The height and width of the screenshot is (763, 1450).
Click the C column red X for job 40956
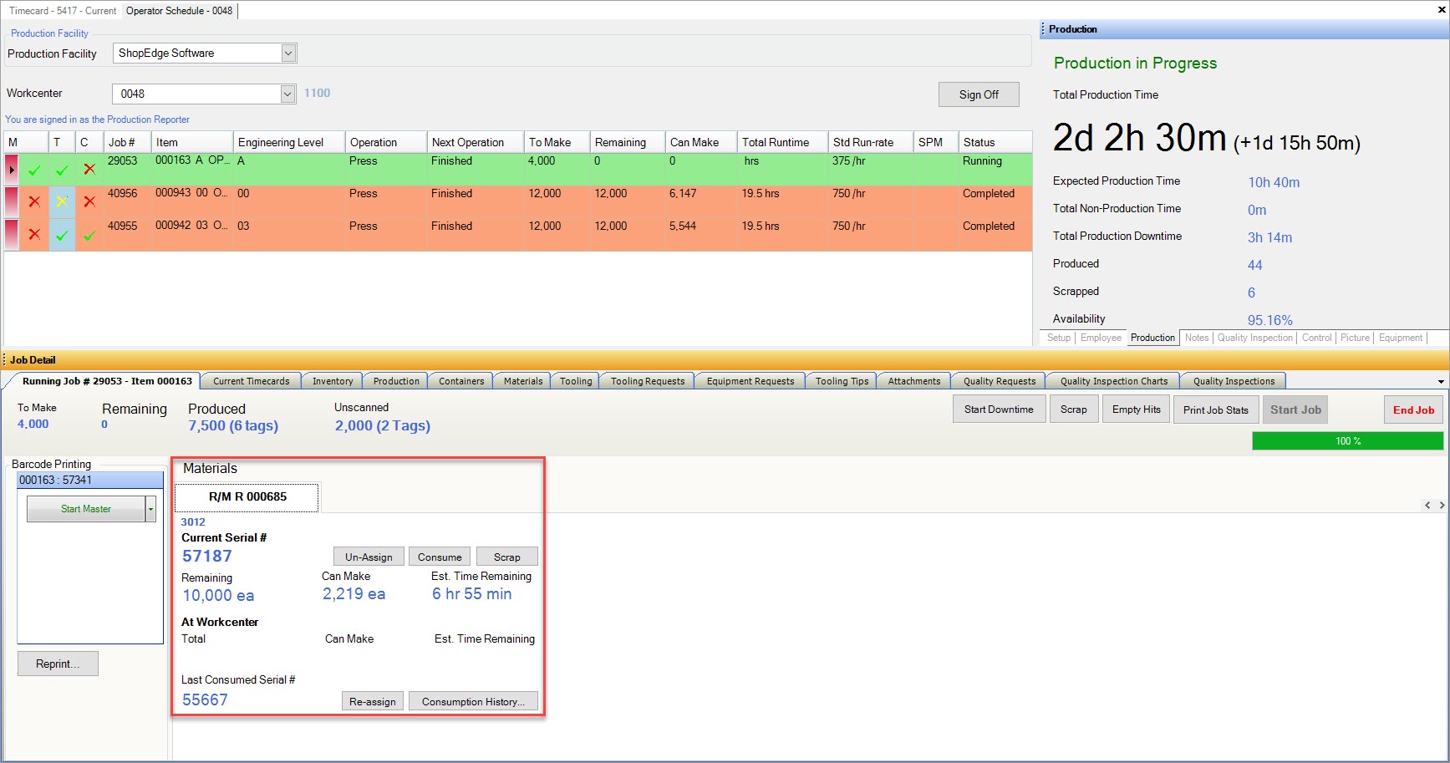89,201
